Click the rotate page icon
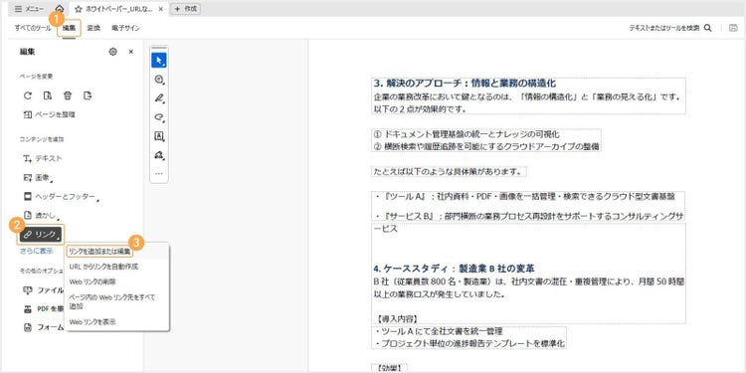The width and height of the screenshot is (746, 373). click(28, 95)
